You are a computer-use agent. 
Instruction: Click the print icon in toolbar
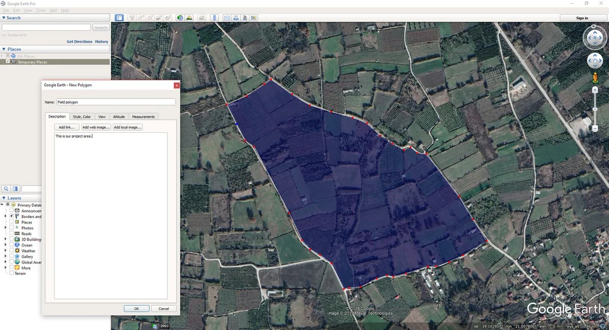236,18
